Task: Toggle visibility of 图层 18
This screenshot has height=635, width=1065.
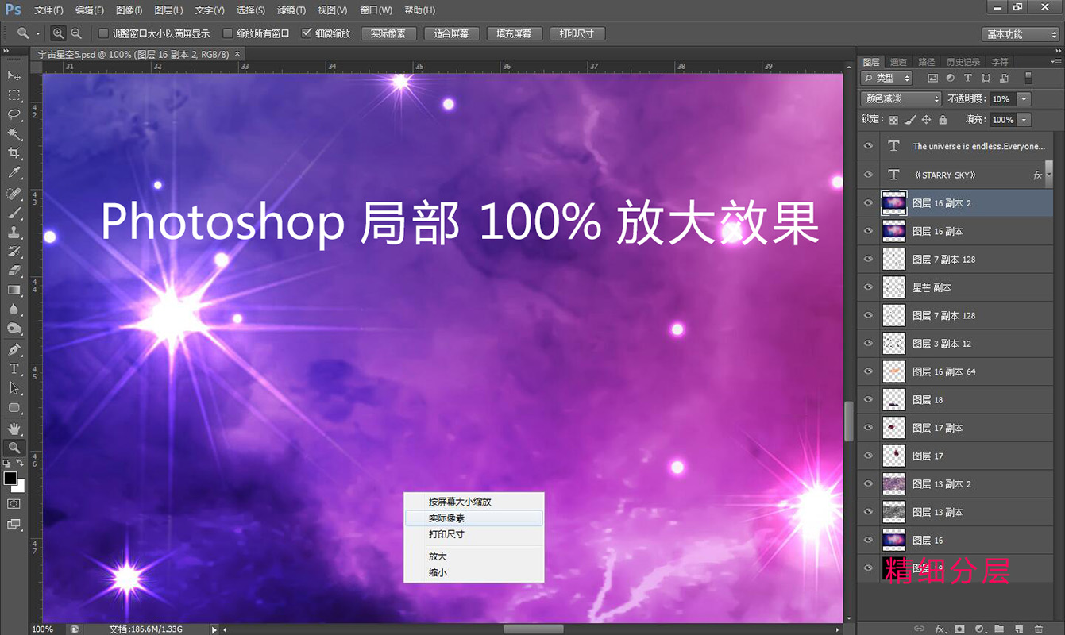Action: [868, 399]
